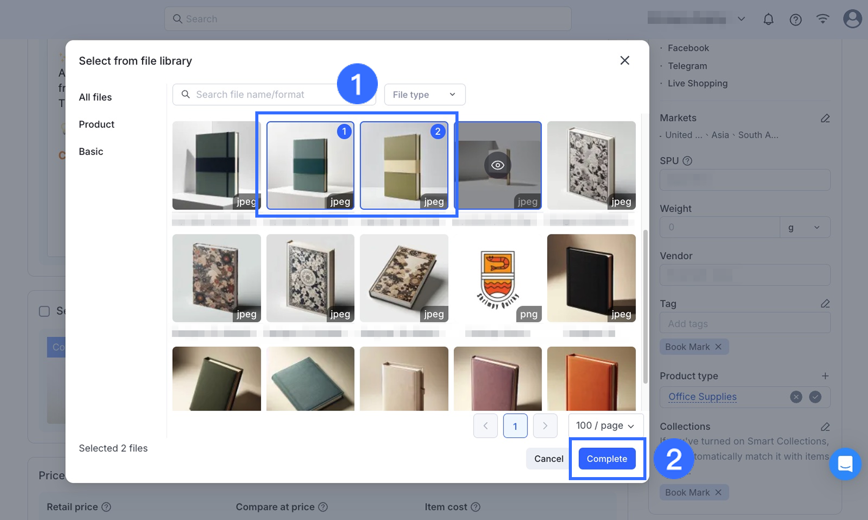Viewport: 868px width, 520px height.
Task: Clear the Office Supplies product type
Action: [x=795, y=397]
